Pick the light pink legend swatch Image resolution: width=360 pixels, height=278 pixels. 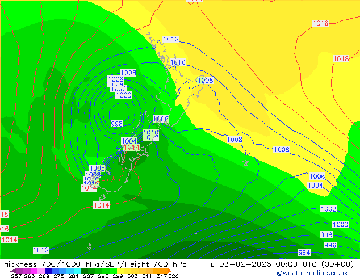click(41, 271)
